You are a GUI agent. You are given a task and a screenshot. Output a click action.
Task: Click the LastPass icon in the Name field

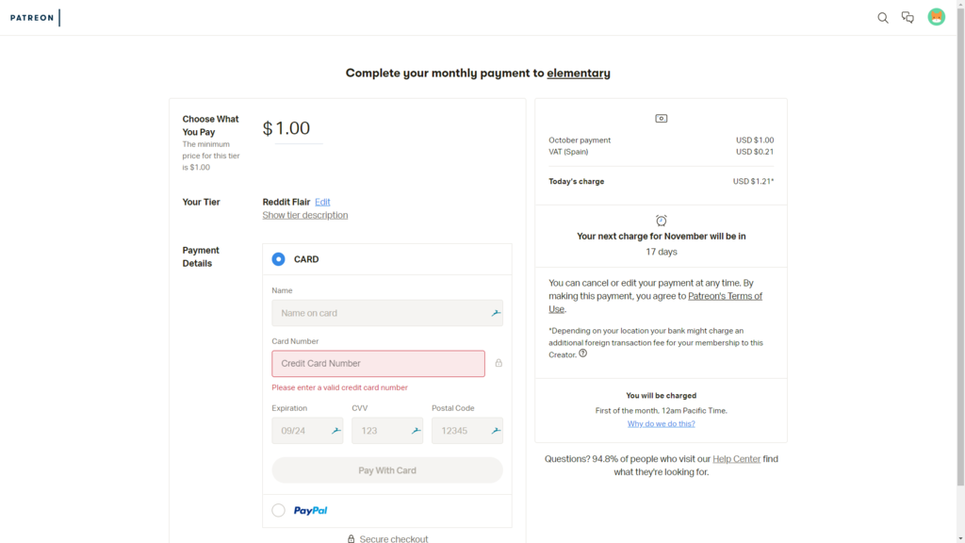(x=495, y=312)
